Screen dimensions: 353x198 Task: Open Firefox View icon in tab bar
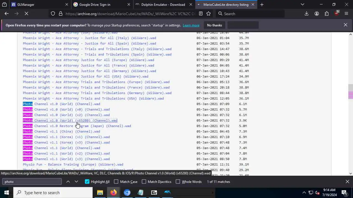4,4
